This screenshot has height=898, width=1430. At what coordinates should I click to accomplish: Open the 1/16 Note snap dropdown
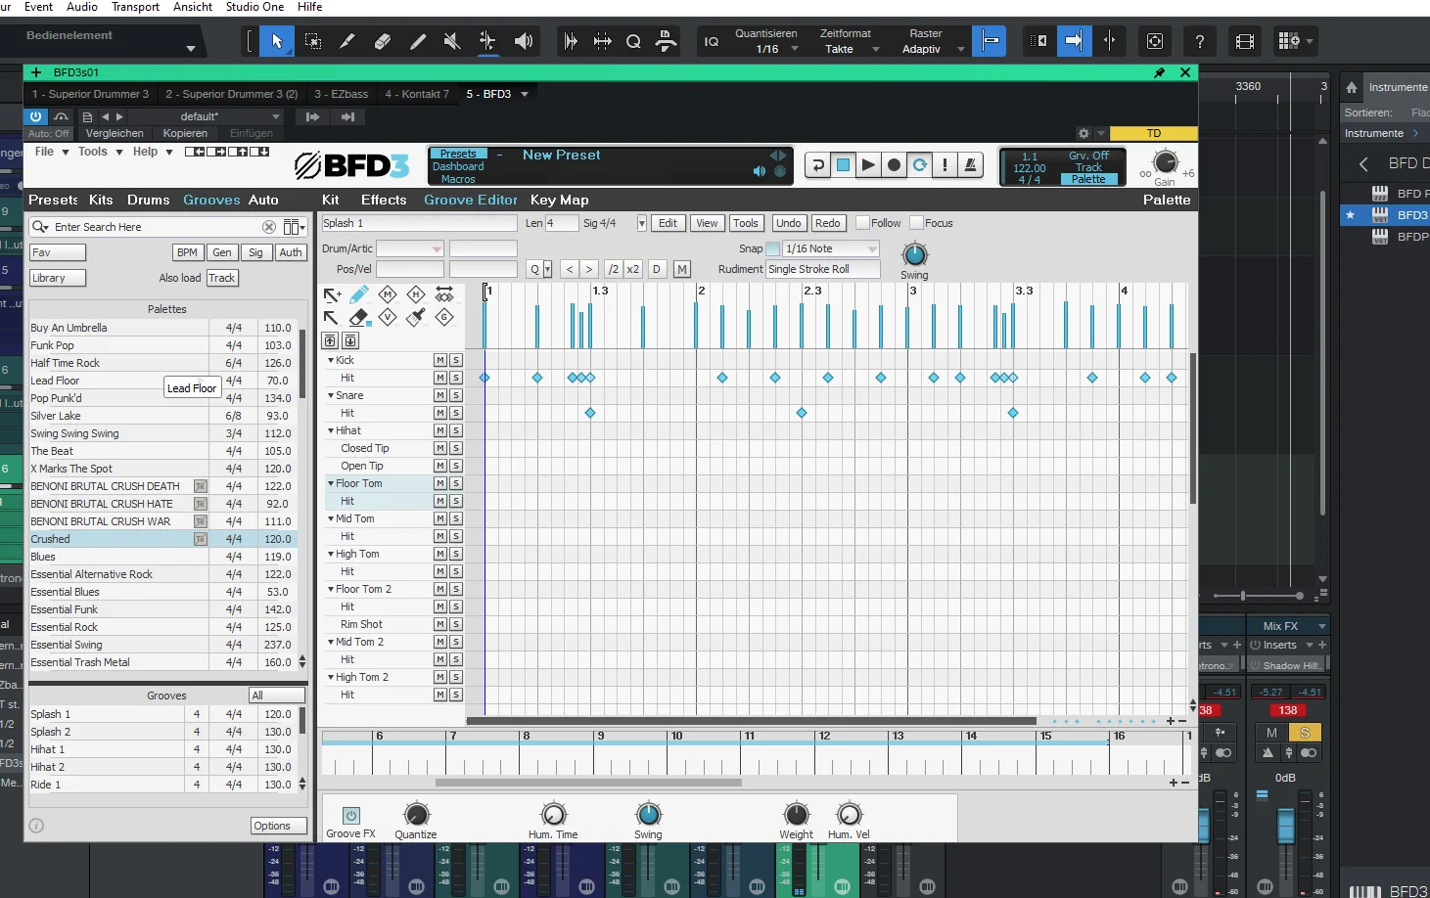[x=831, y=249]
